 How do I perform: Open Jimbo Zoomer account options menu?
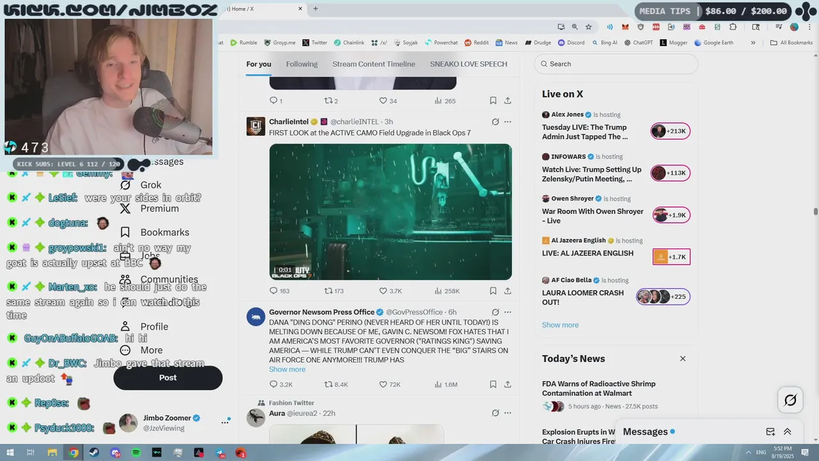click(225, 422)
